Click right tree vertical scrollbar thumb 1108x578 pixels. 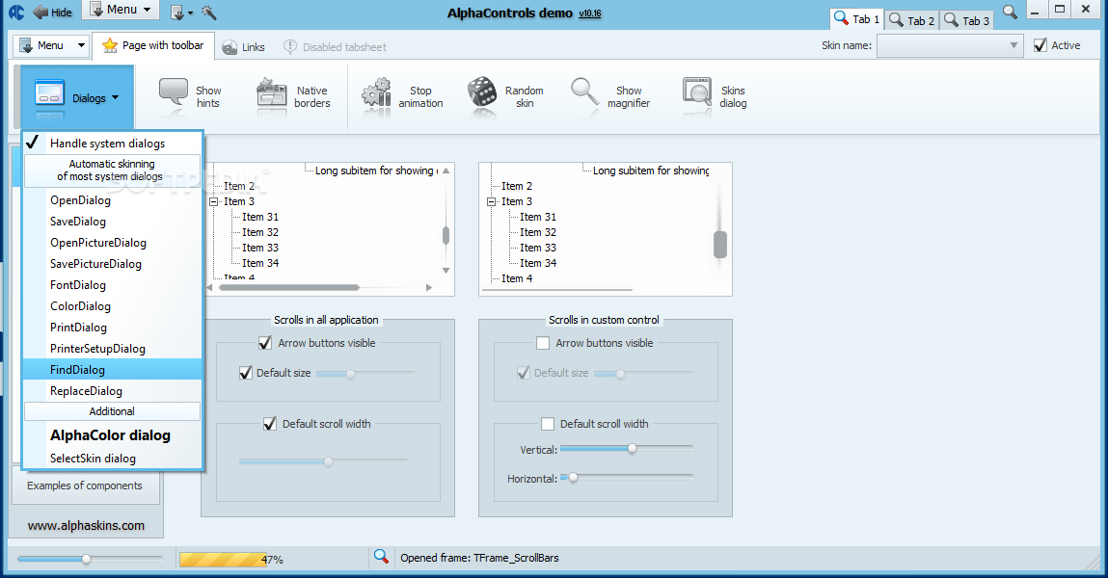click(720, 245)
